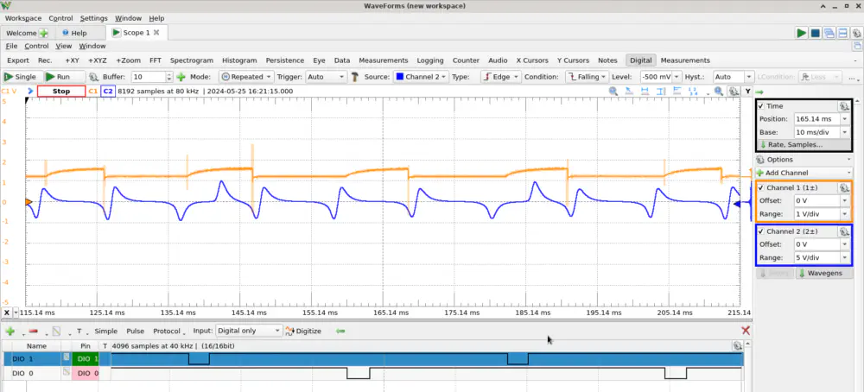Open the File menu
Image resolution: width=864 pixels, height=392 pixels.
click(11, 47)
